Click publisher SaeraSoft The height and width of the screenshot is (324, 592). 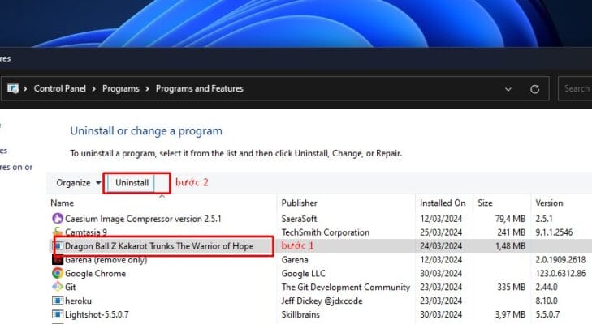(299, 219)
